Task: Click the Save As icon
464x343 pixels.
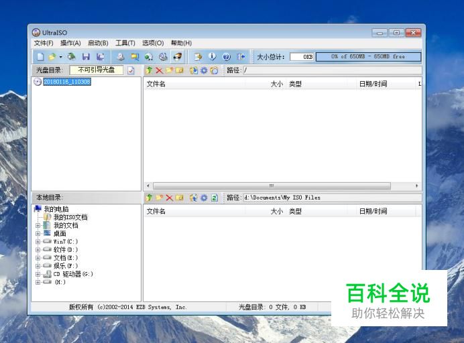Action: tap(101, 56)
